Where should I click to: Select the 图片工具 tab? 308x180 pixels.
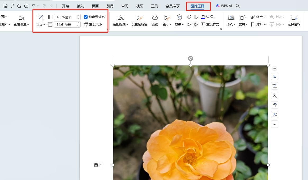point(197,6)
